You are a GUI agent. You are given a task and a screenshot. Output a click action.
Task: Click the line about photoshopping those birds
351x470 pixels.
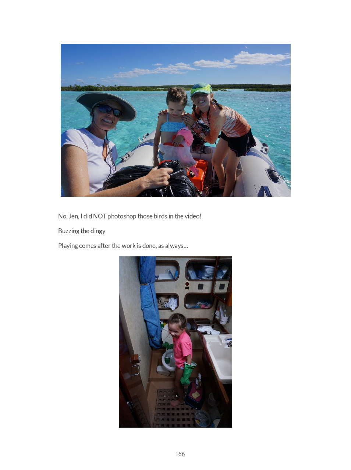(130, 216)
